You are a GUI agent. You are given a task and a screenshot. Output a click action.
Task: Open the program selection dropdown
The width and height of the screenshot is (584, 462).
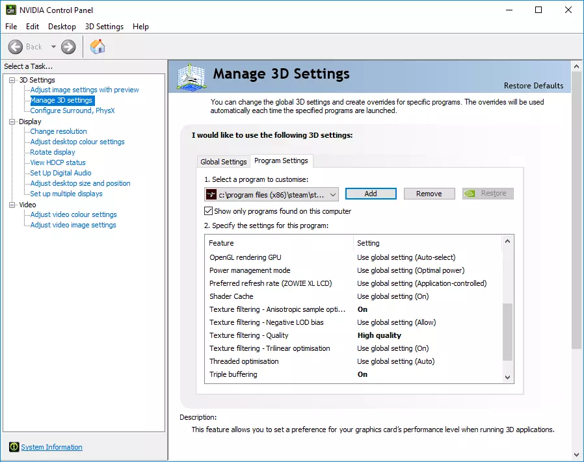(272, 194)
